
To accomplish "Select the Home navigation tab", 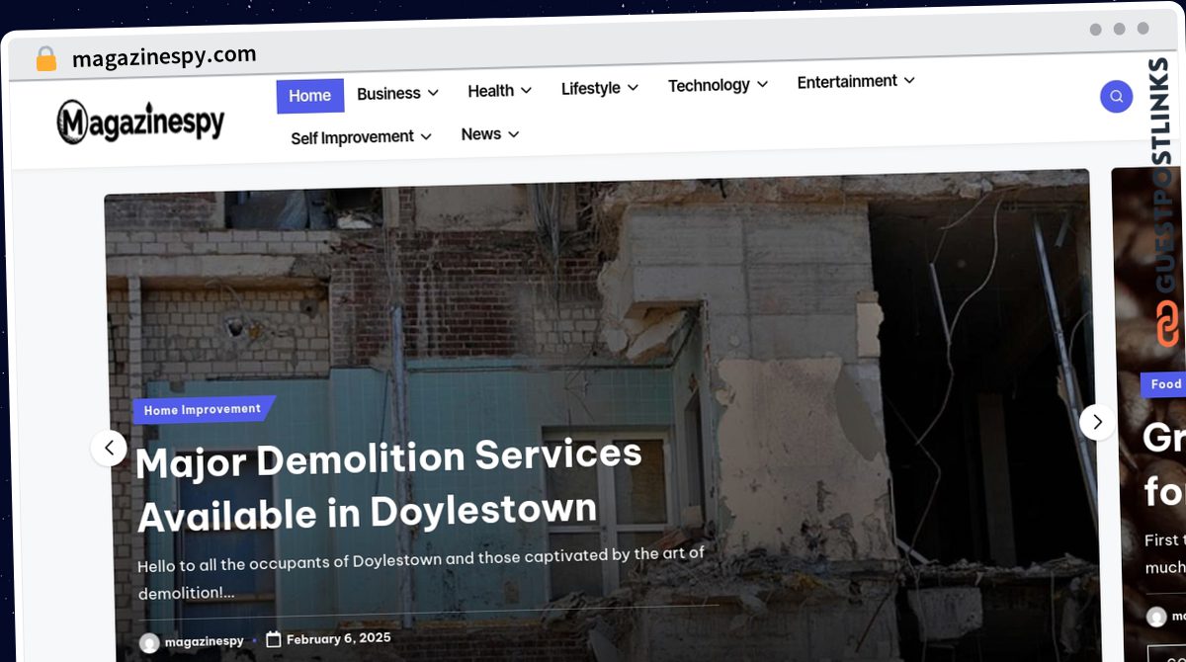I will [x=309, y=96].
